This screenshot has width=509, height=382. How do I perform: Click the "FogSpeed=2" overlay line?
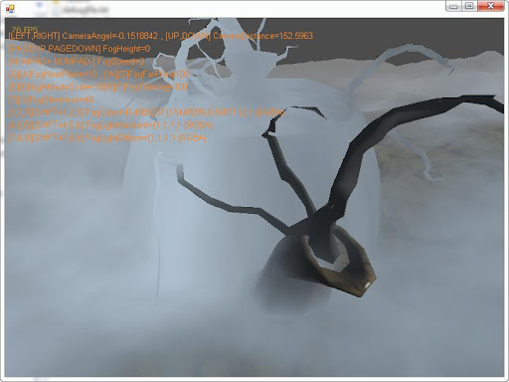click(77, 62)
